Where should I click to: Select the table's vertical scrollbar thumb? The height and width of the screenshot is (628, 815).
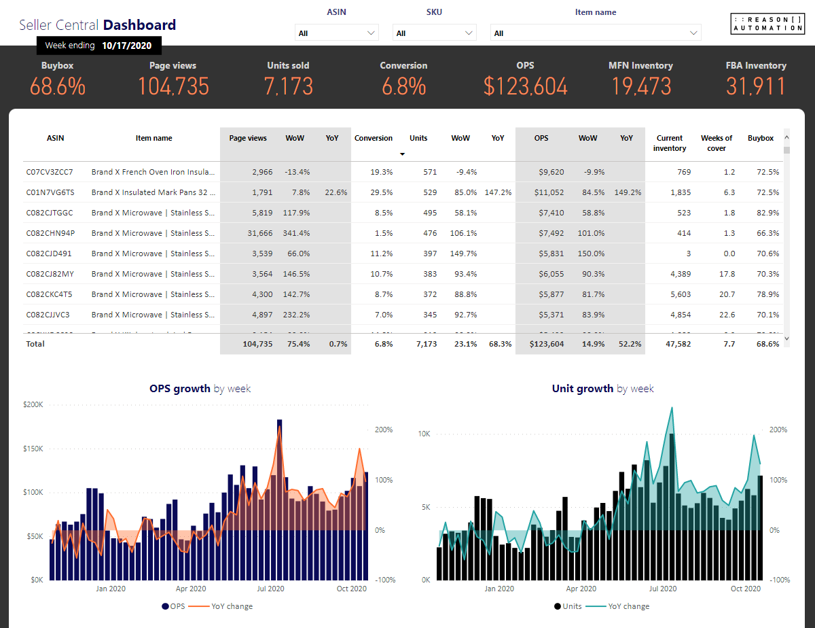pyautogui.click(x=787, y=150)
